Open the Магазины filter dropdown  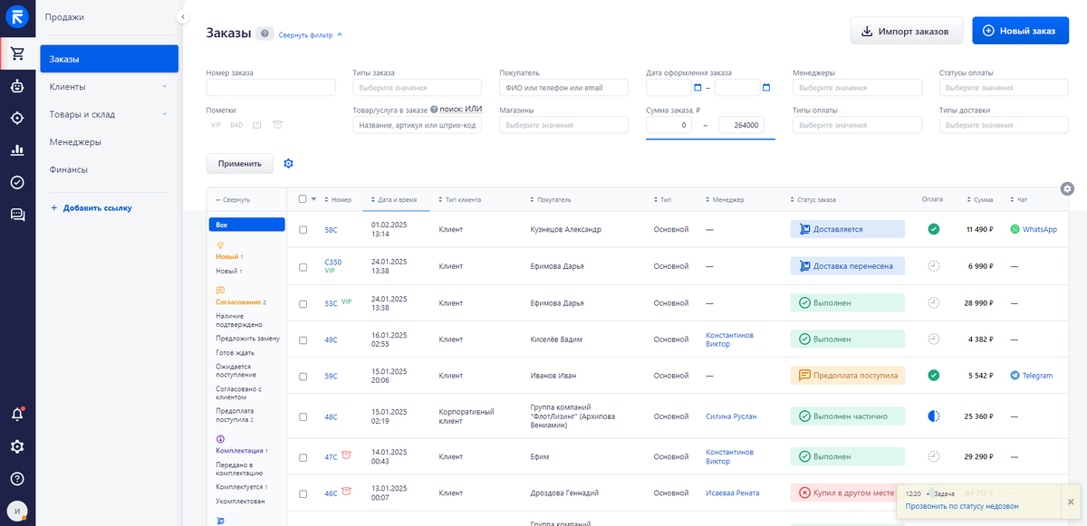(x=563, y=125)
